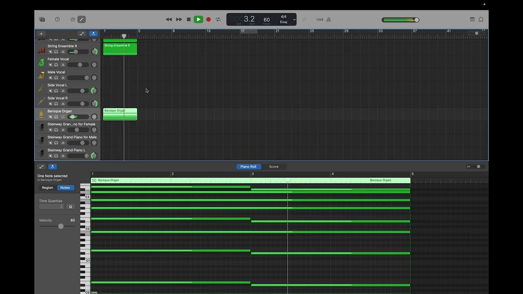
Task: Open the LCD display mode dropdown arrow
Action: 294,20
